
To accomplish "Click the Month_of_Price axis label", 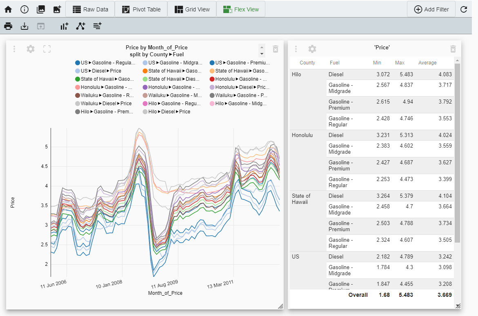I will click(165, 293).
